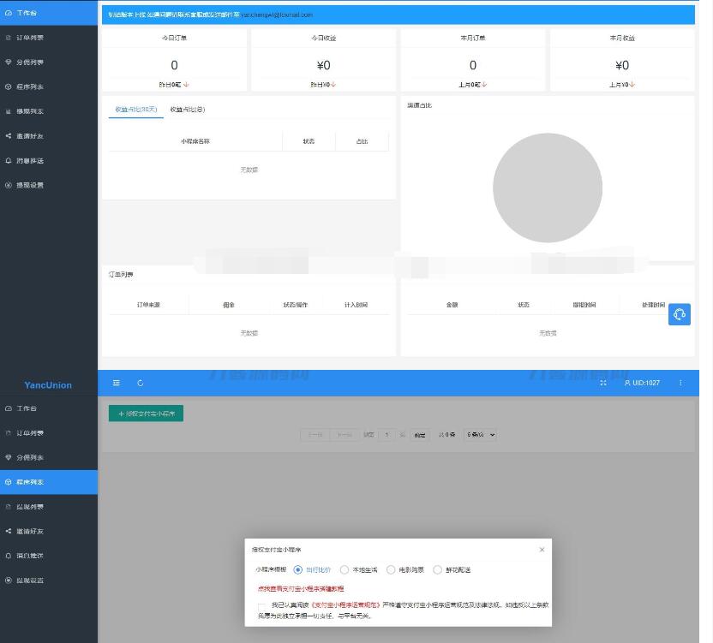The image size is (713, 643).
Task: Check the agreement checkbox in the dialog
Action: pyautogui.click(x=261, y=606)
